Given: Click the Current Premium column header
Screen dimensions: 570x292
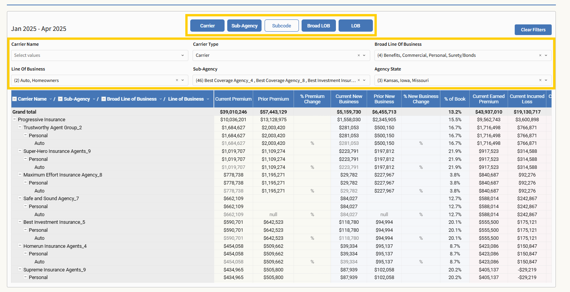Looking at the screenshot, I should [233, 99].
